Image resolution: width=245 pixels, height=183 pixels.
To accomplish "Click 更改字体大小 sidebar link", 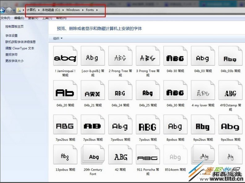I will (15, 61).
